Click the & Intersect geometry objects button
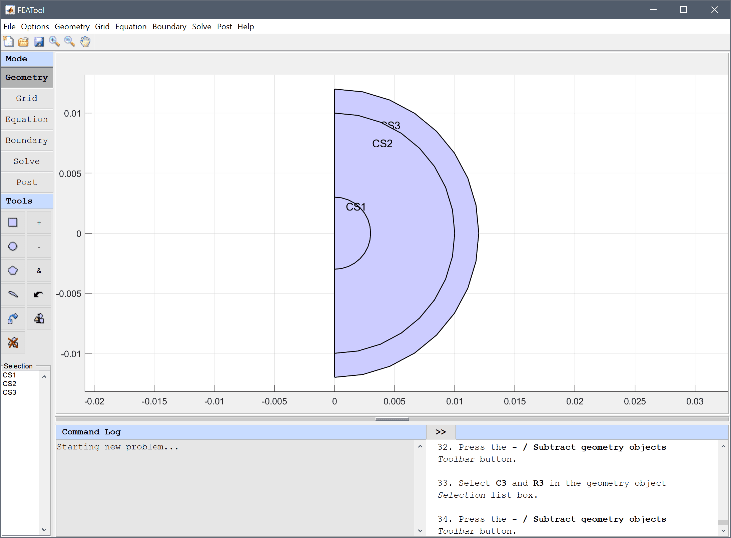This screenshot has height=538, width=731. pos(39,270)
